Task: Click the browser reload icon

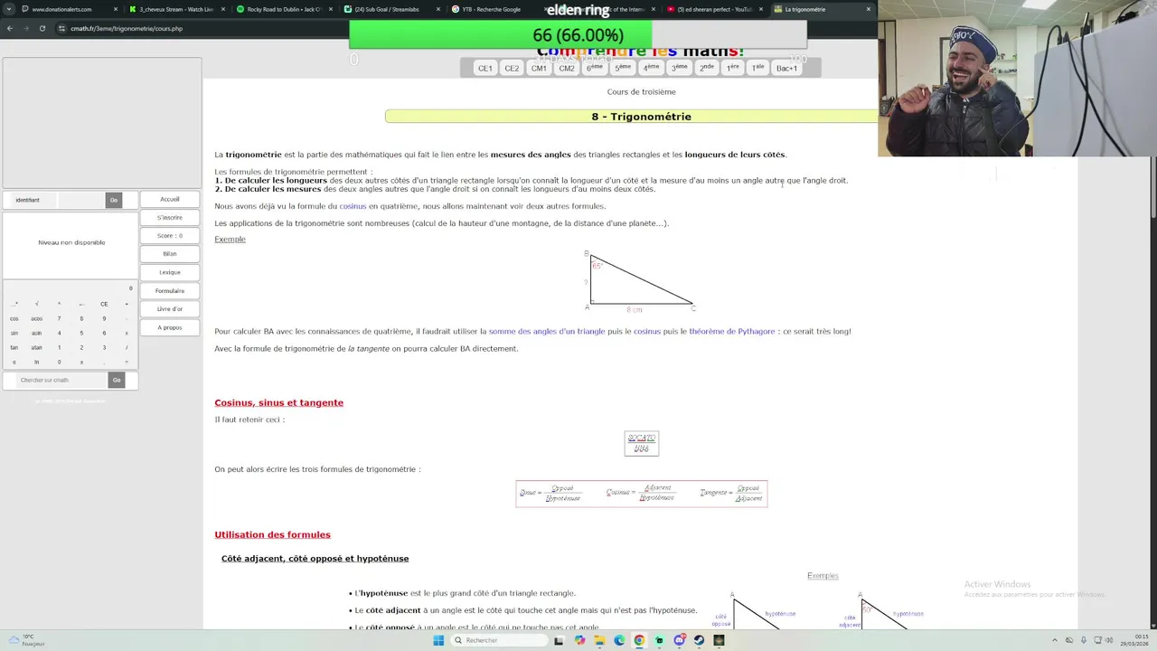Action: coord(42,28)
